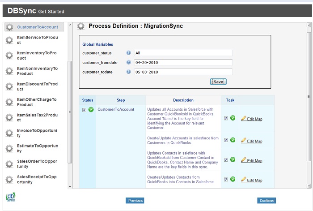
Task: Go back with the Previous button
Action: (135, 200)
